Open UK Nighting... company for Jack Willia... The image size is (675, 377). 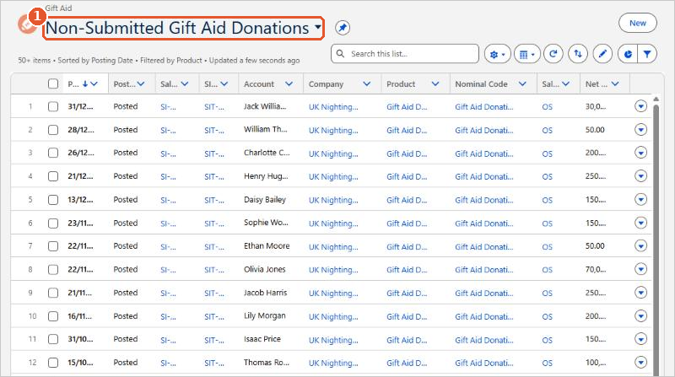(x=333, y=107)
